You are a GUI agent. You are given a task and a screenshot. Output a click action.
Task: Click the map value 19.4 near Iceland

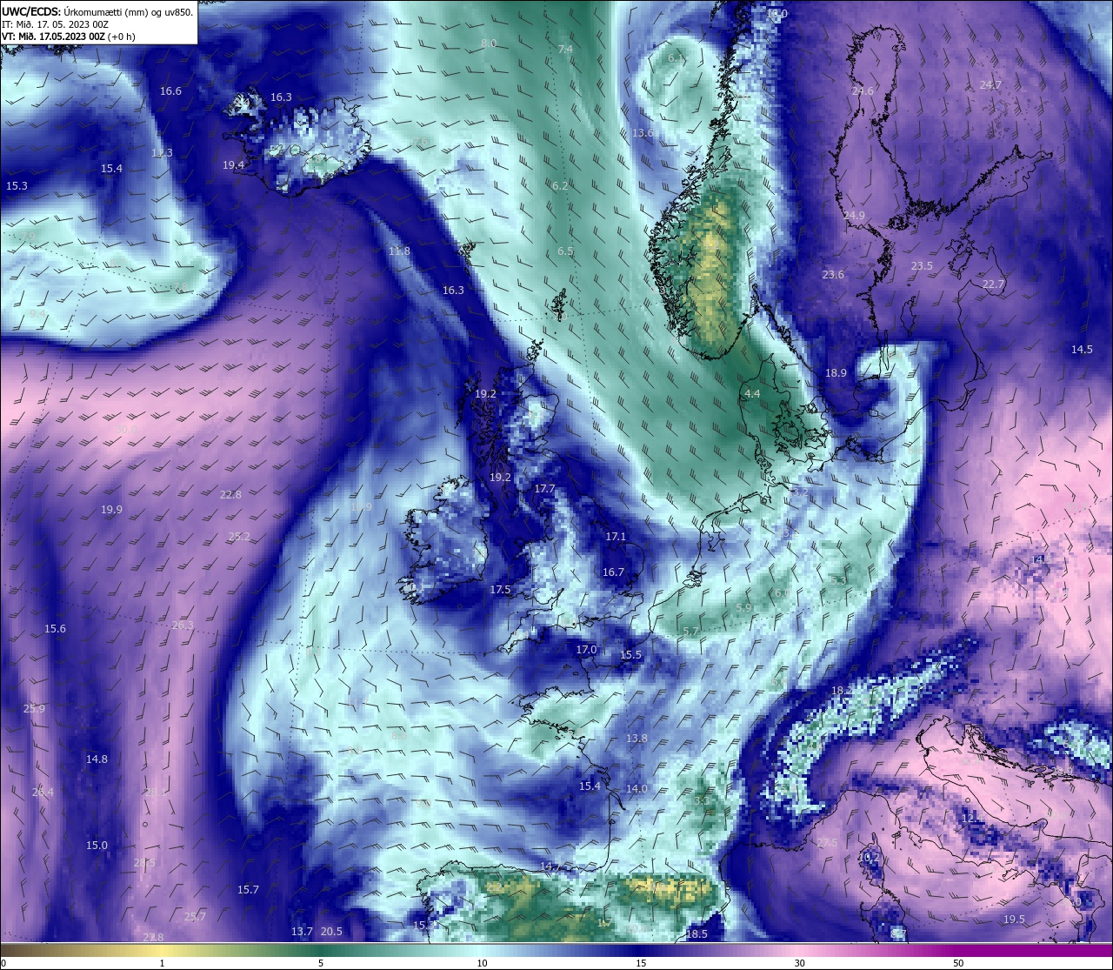(x=233, y=165)
